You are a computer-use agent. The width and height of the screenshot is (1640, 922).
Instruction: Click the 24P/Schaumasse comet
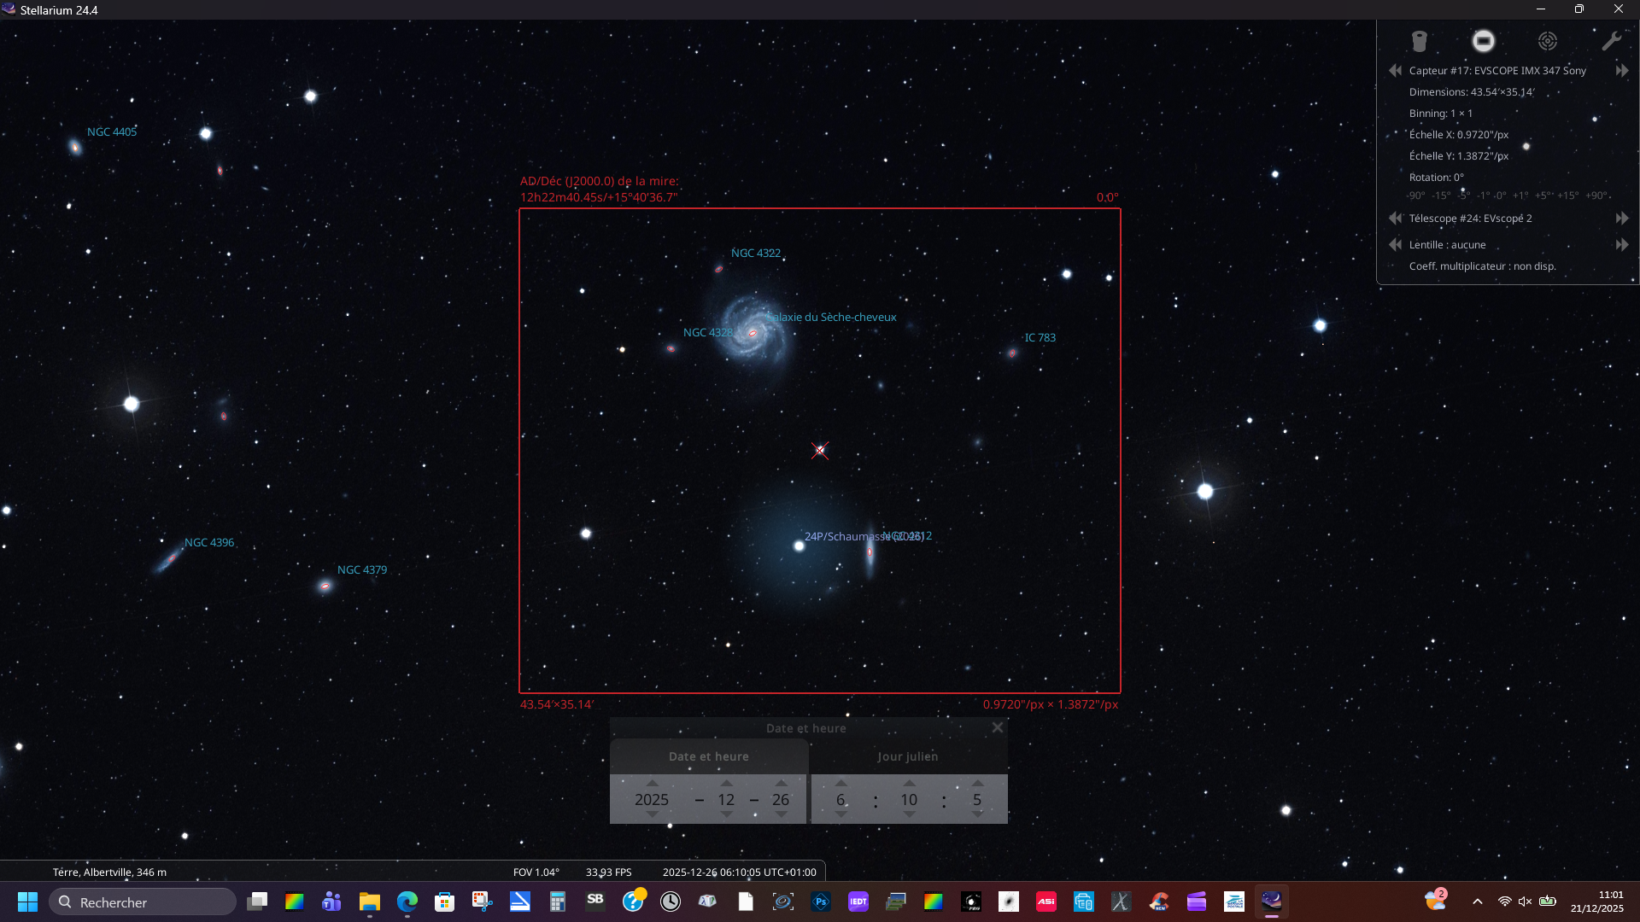click(799, 546)
